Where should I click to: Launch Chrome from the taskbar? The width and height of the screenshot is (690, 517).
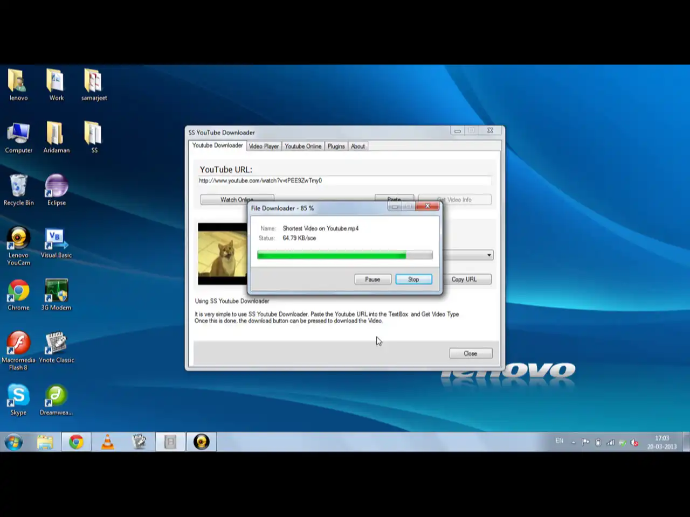point(76,442)
